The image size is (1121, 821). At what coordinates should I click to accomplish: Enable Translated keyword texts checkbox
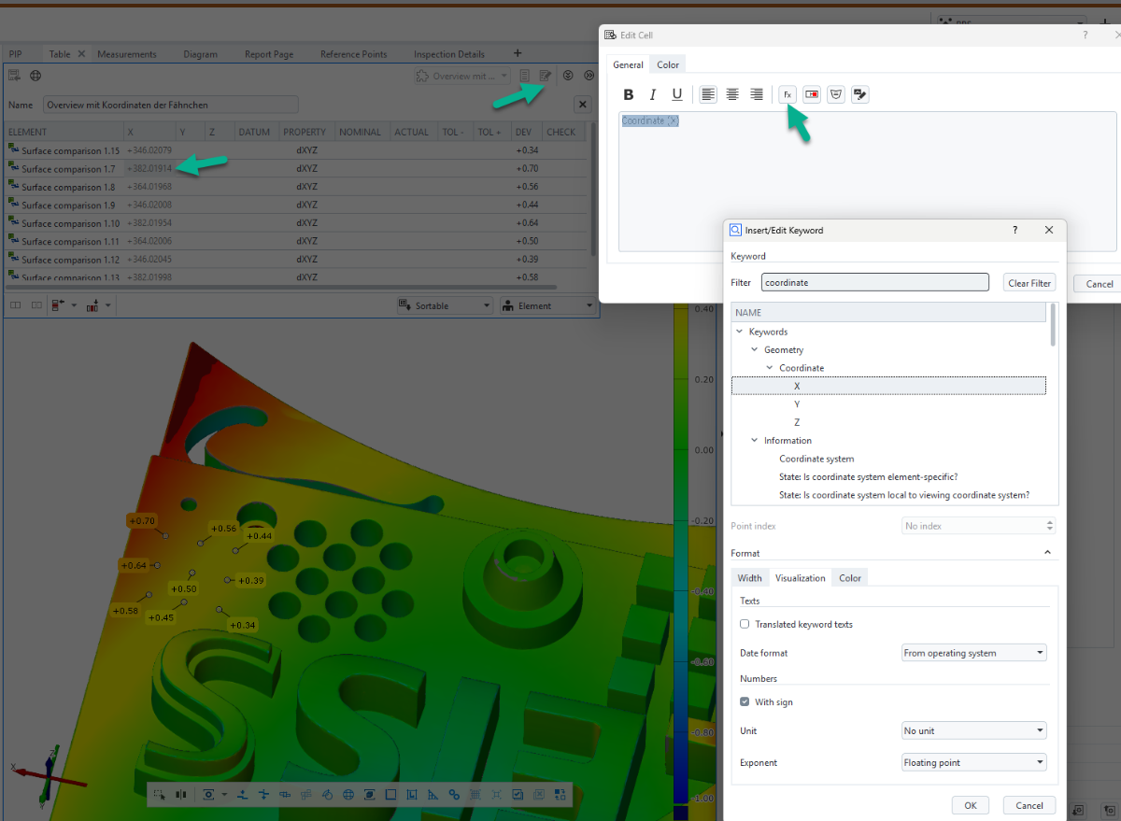click(745, 624)
